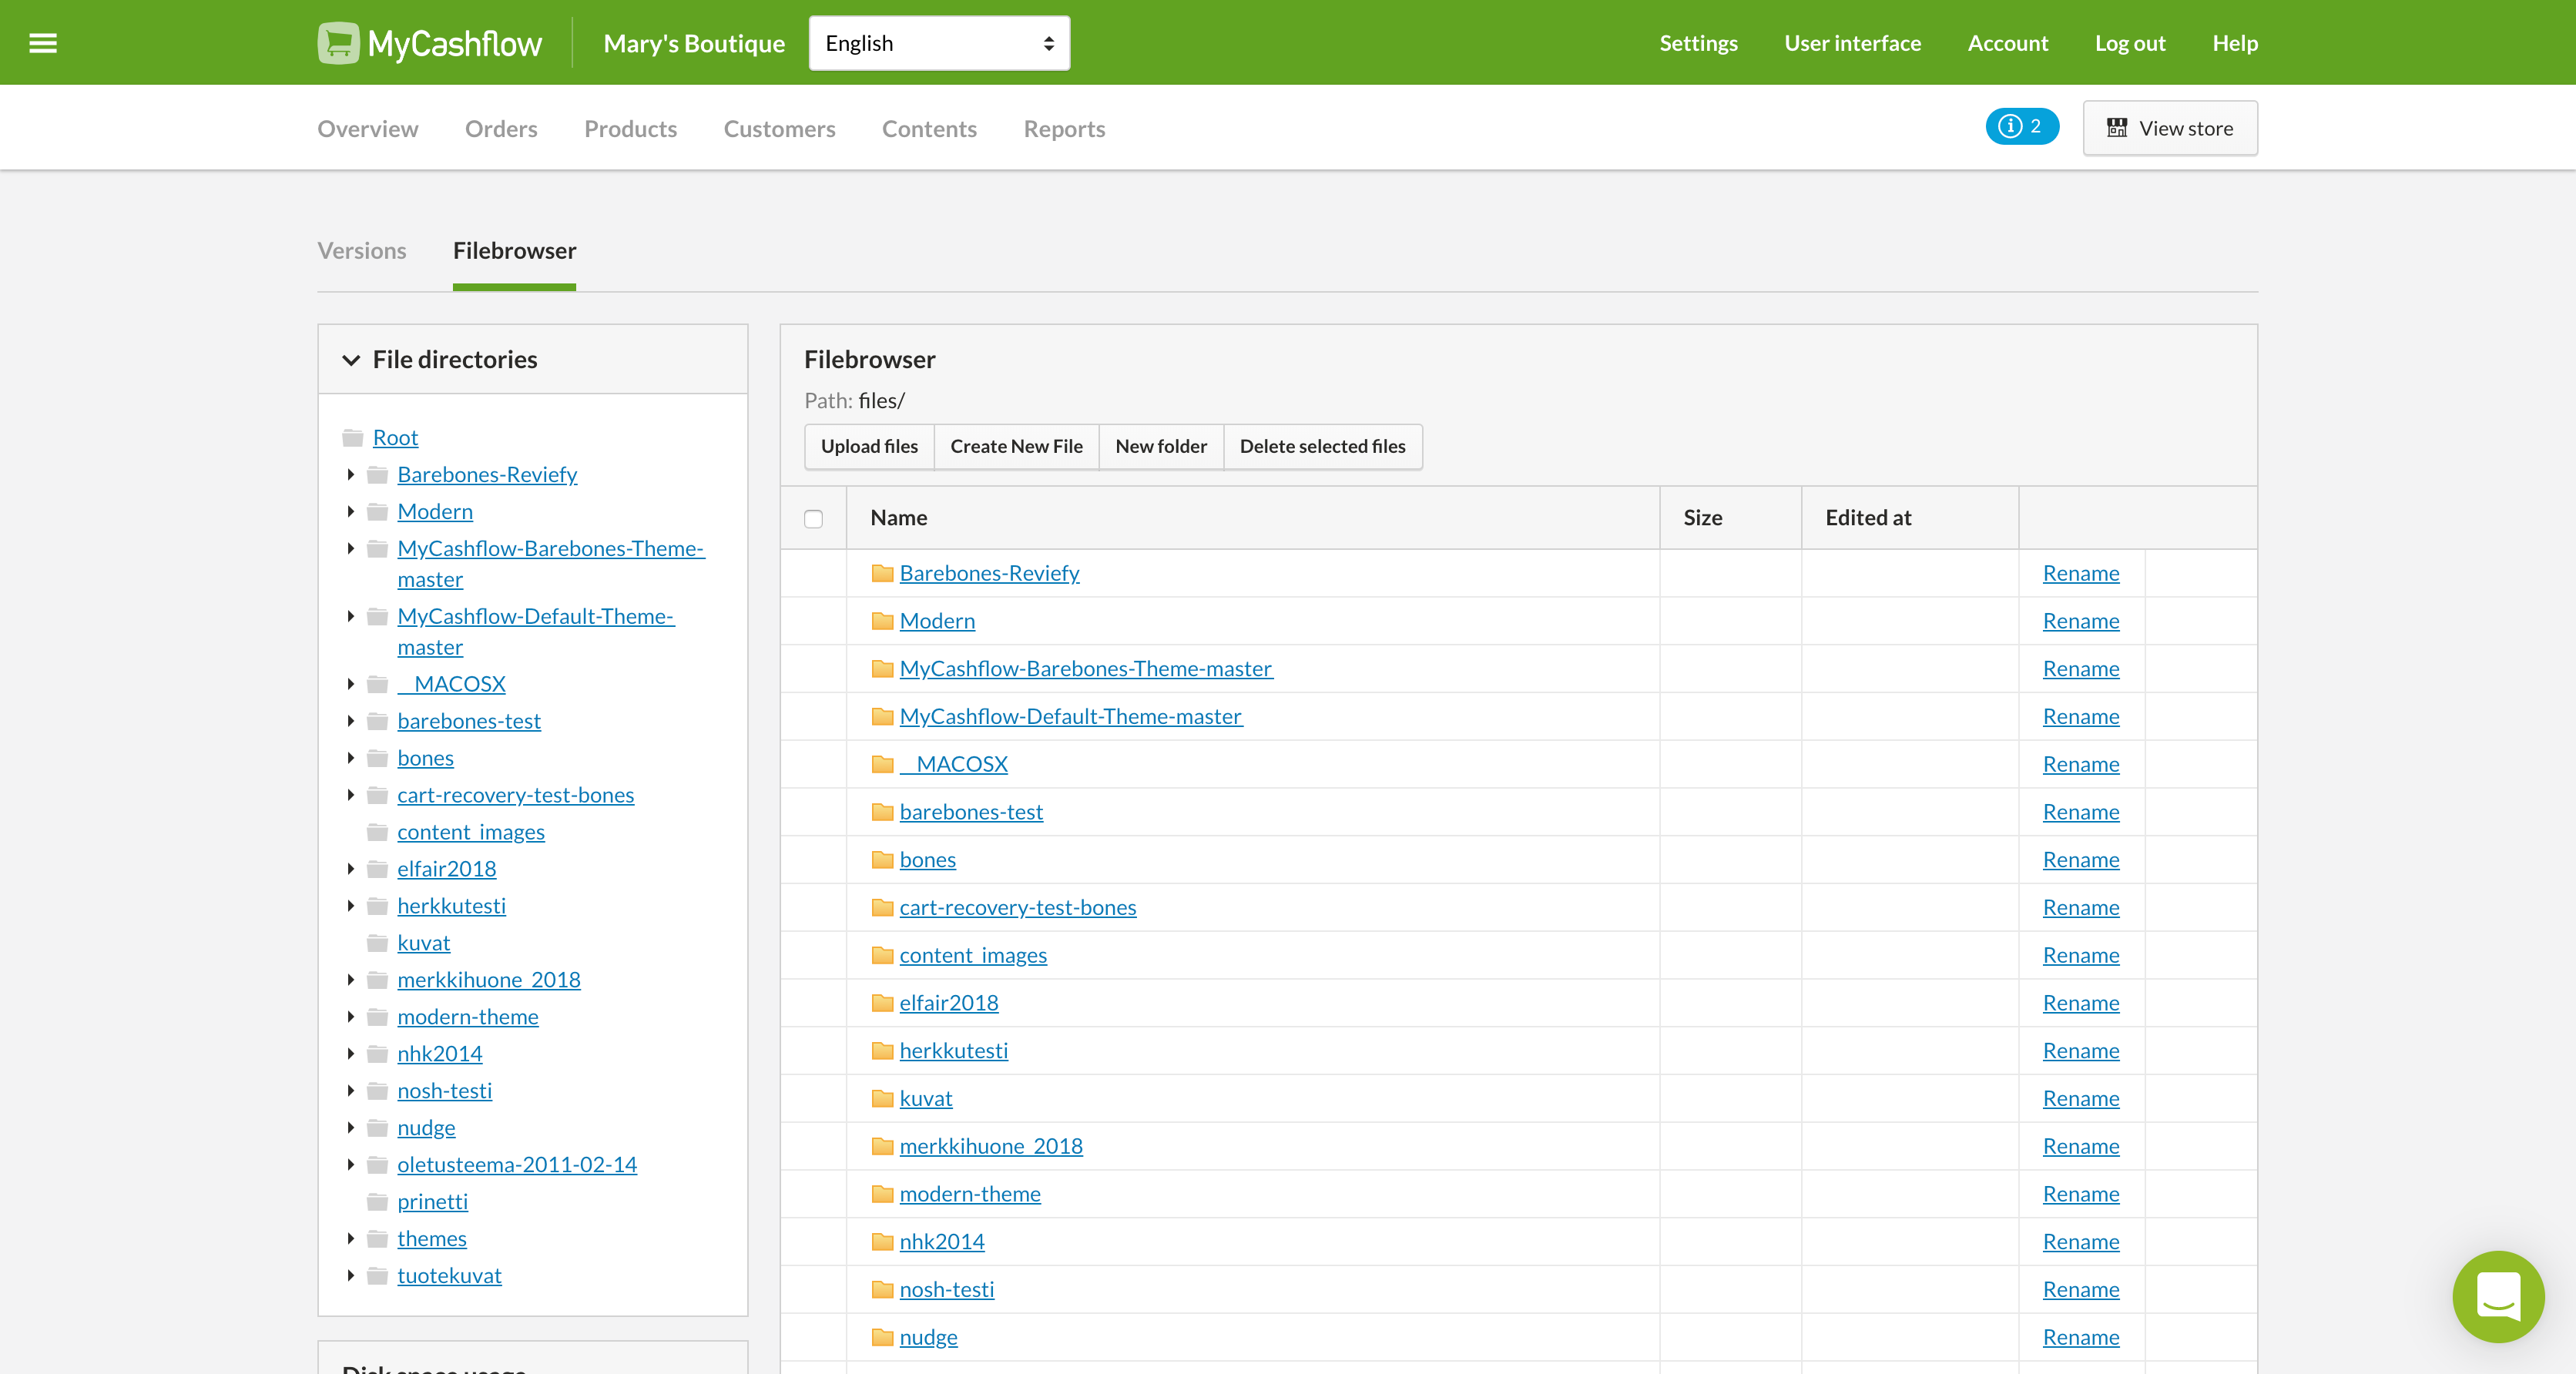Switch to the Versions tab
2576x1374 pixels.
[x=361, y=250]
